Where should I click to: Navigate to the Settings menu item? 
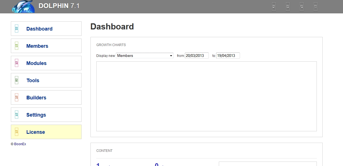46,115
